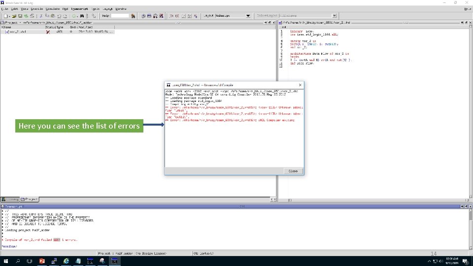The height and width of the screenshot is (266, 473).
Task: Close the Unsuccessful Compile dialog with X
Action: click(300, 85)
